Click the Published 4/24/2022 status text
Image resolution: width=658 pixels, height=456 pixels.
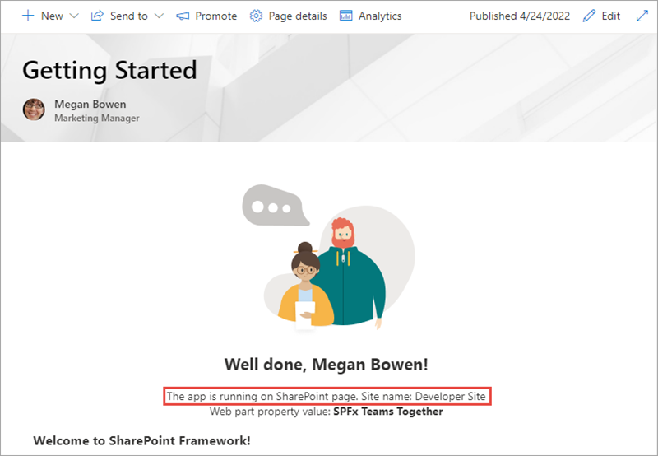click(x=520, y=16)
